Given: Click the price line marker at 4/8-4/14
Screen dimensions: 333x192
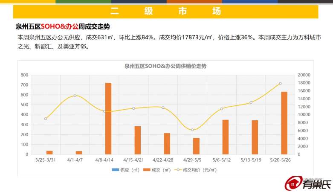Looking at the screenshot, I should (104, 111).
